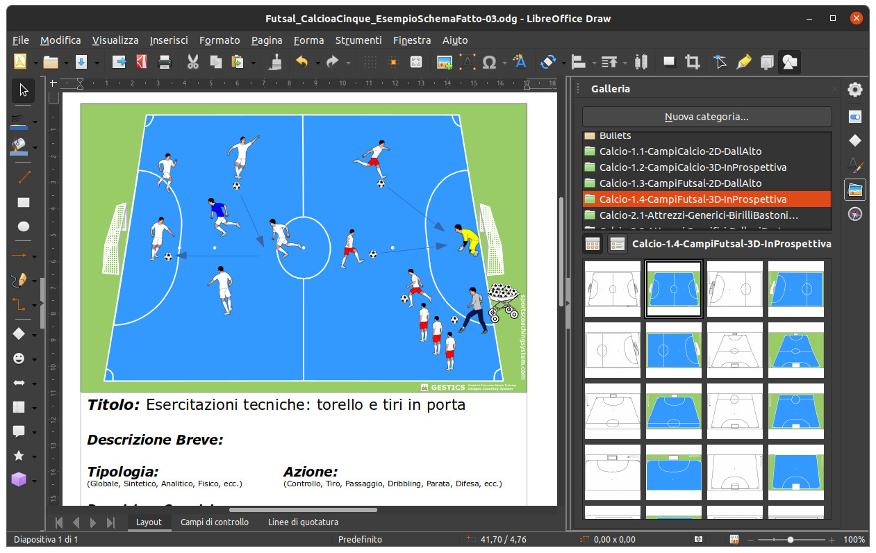Click the Crop image icon
The width and height of the screenshot is (876, 553).
(x=692, y=63)
